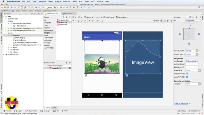204x115 pixels.
Task: Open the Event Log
Action: coord(181,111)
